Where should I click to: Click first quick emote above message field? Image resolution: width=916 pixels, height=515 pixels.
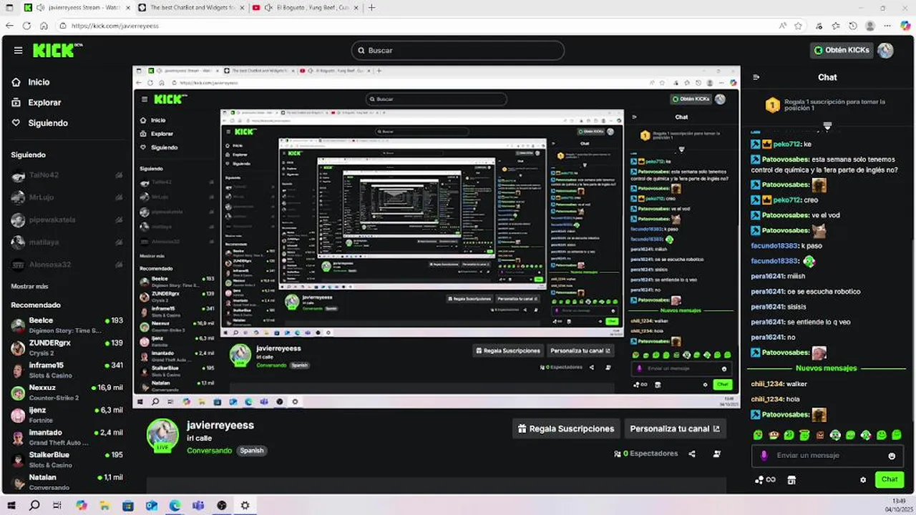point(758,435)
